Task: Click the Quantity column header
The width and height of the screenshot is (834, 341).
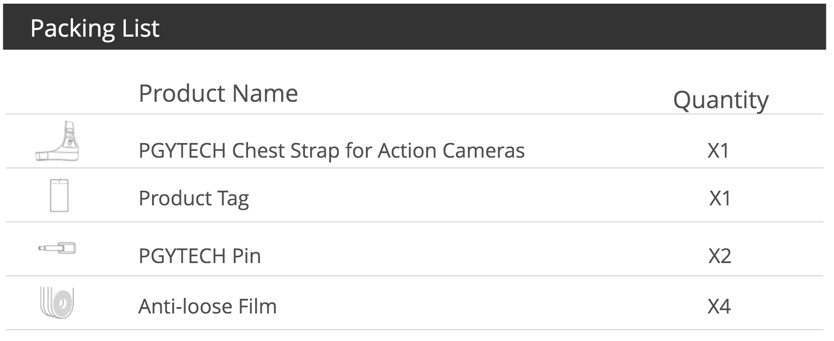Action: [x=721, y=101]
